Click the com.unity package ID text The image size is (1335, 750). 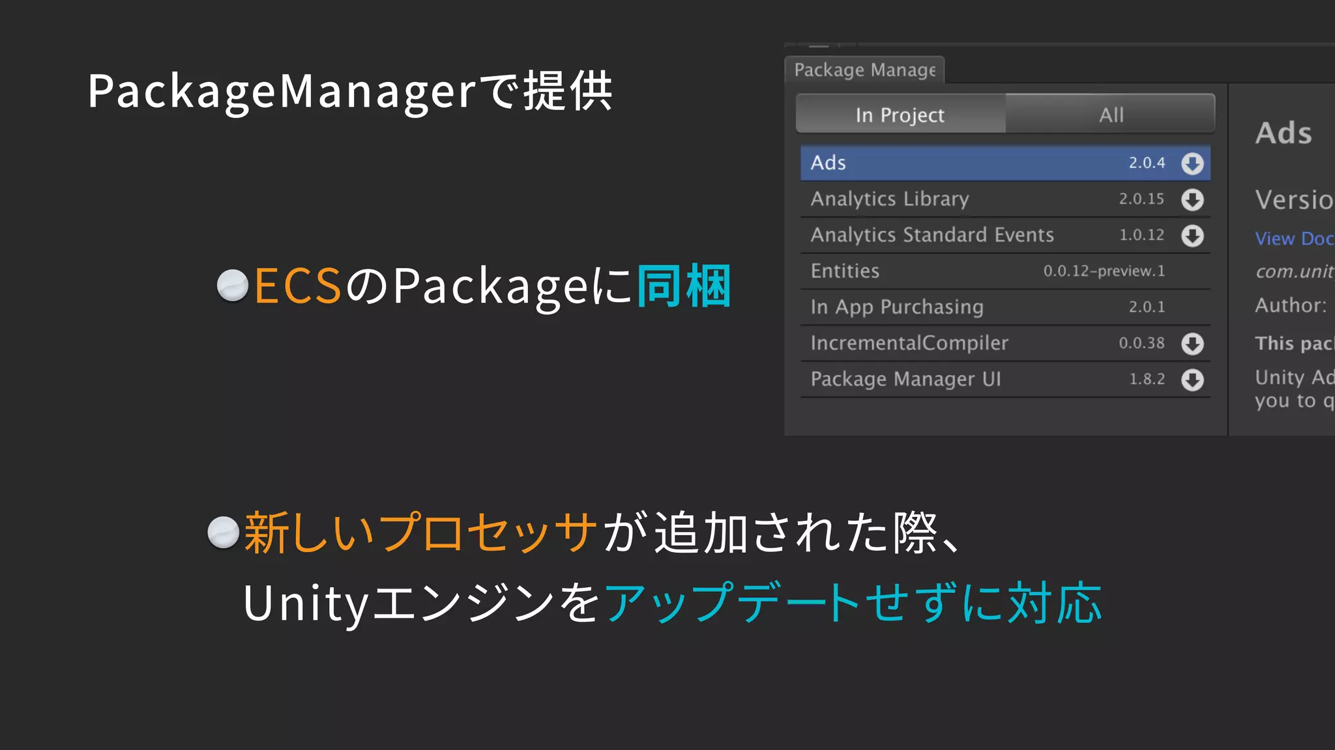click(x=1295, y=271)
